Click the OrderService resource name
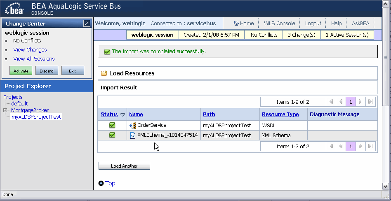The image size is (391, 201). [x=152, y=125]
